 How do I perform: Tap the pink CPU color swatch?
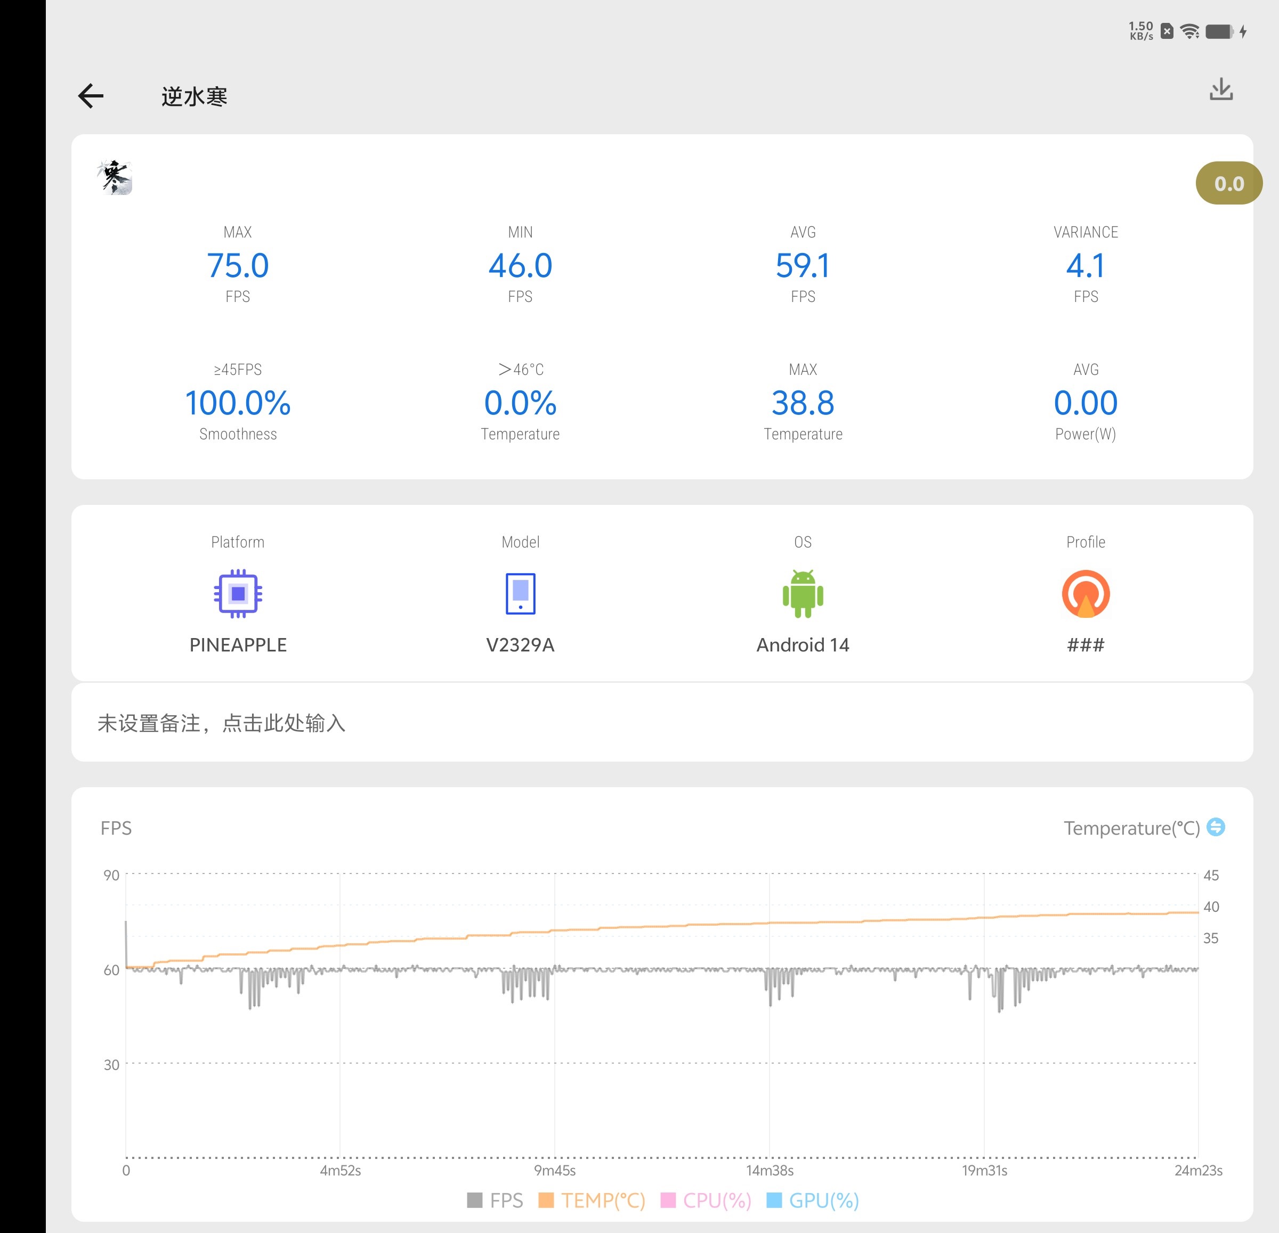tap(668, 1200)
